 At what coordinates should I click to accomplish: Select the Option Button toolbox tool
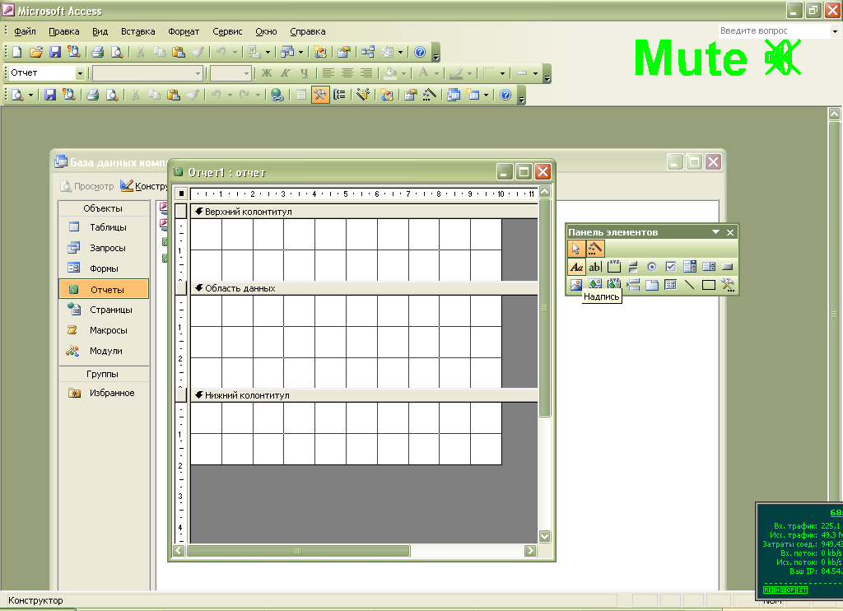pyautogui.click(x=652, y=266)
